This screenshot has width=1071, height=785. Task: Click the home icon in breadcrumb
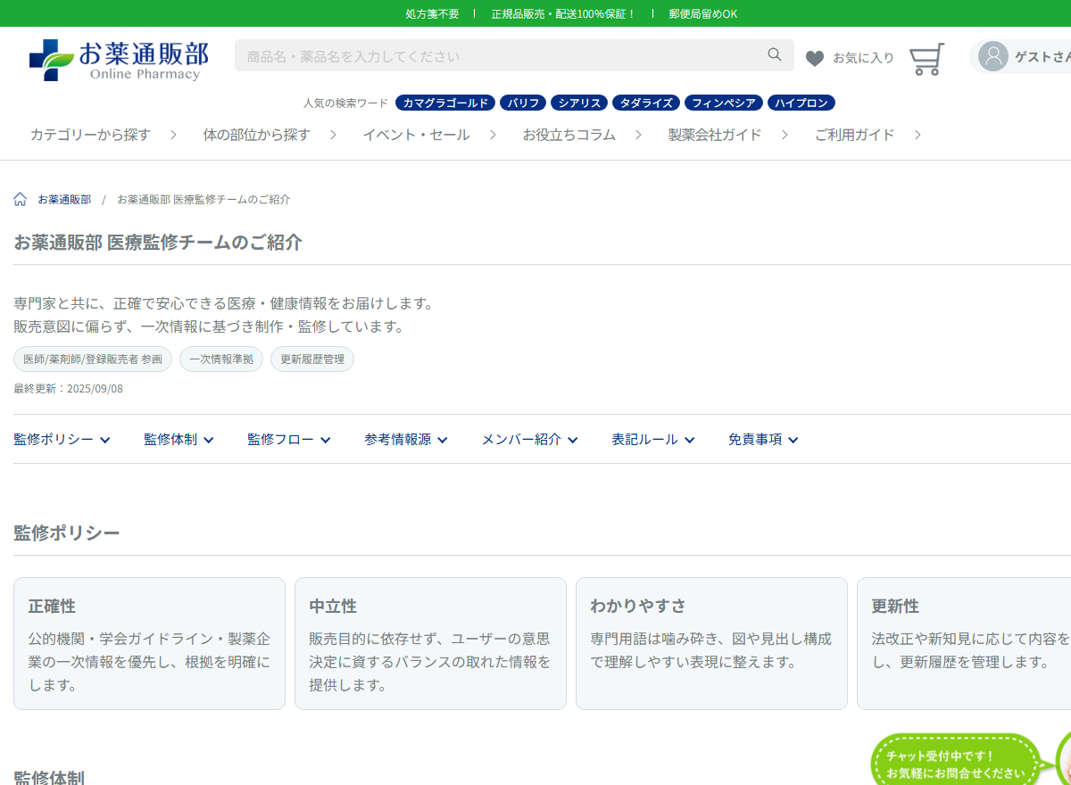[x=21, y=199]
